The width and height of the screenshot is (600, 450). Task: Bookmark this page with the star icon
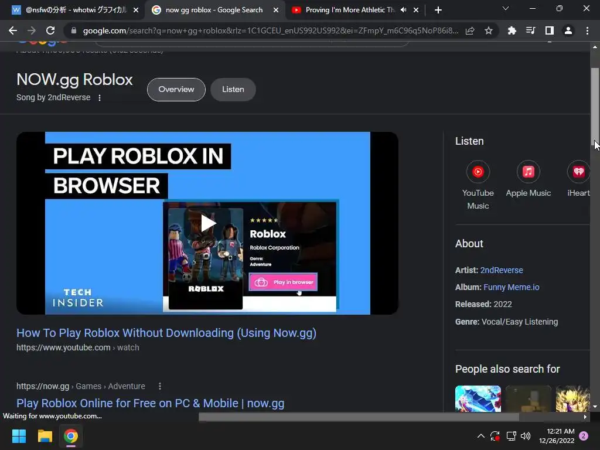click(489, 30)
